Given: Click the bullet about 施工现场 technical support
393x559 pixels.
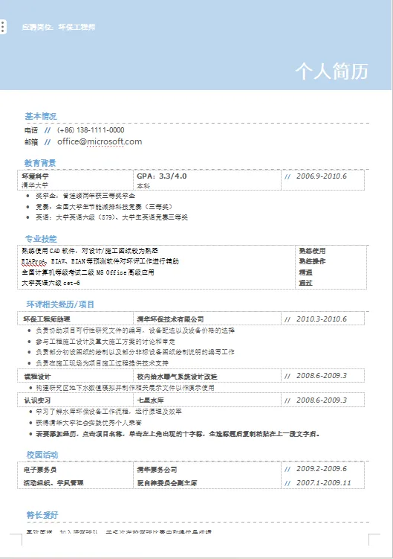Looking at the screenshot, I should tap(103, 363).
